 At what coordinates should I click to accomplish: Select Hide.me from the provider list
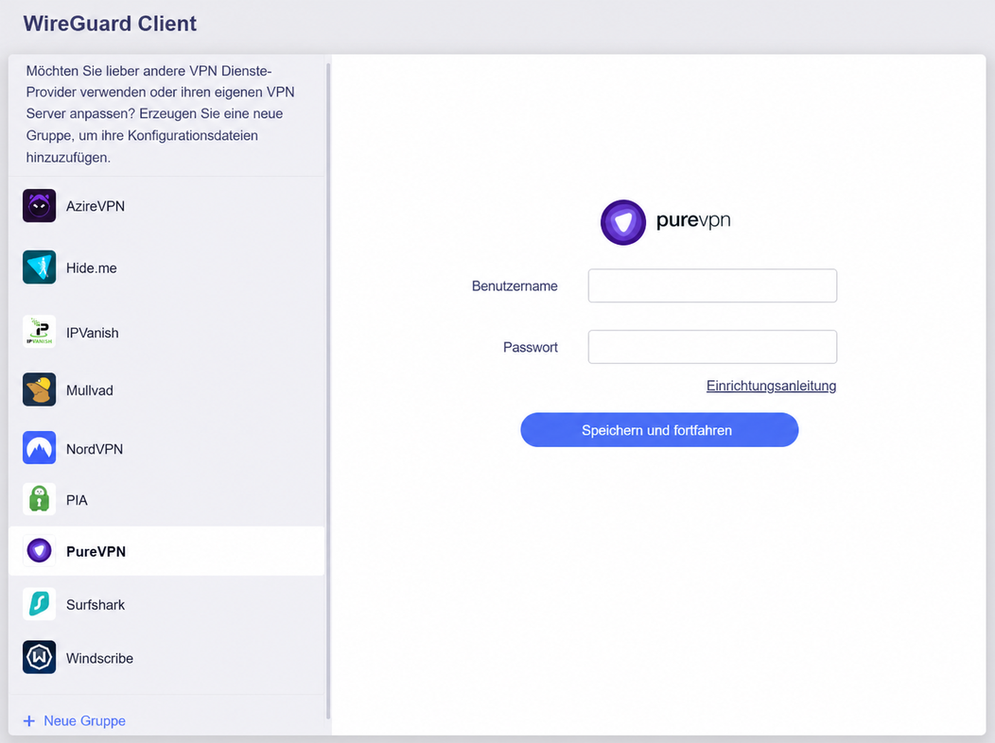tap(166, 268)
